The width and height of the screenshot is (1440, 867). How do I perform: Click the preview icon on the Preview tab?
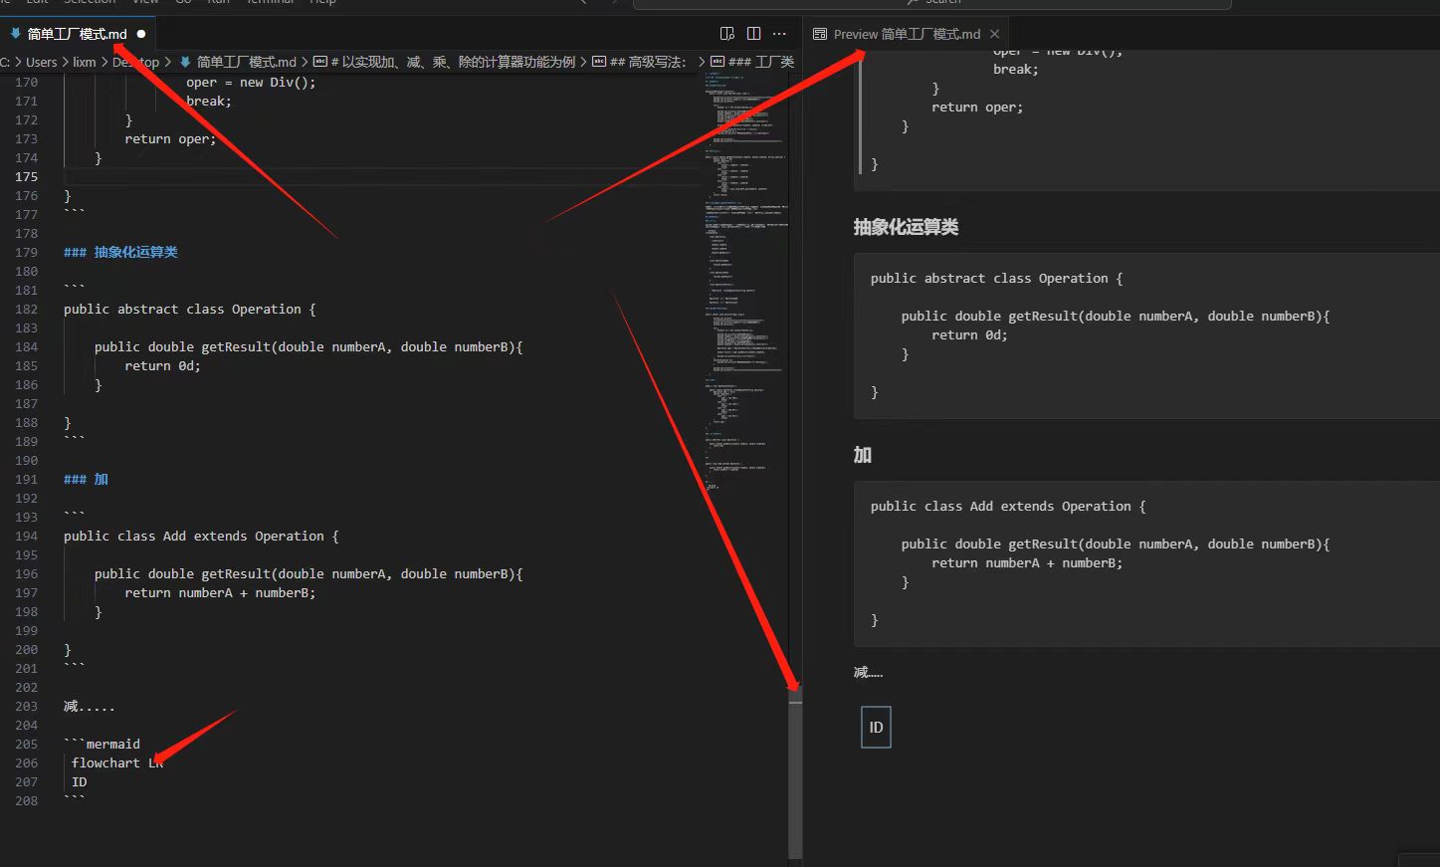coord(820,34)
